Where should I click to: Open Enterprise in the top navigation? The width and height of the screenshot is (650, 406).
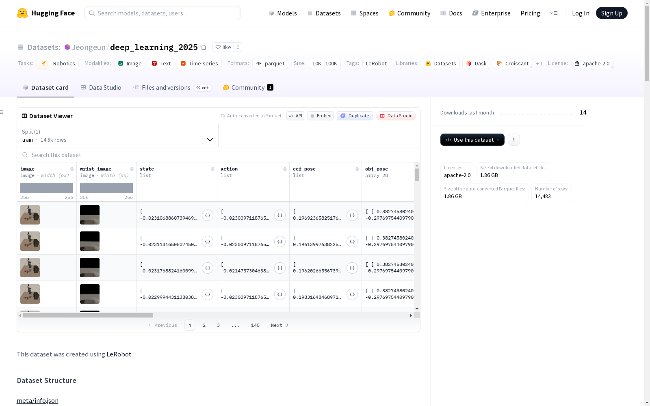click(492, 13)
